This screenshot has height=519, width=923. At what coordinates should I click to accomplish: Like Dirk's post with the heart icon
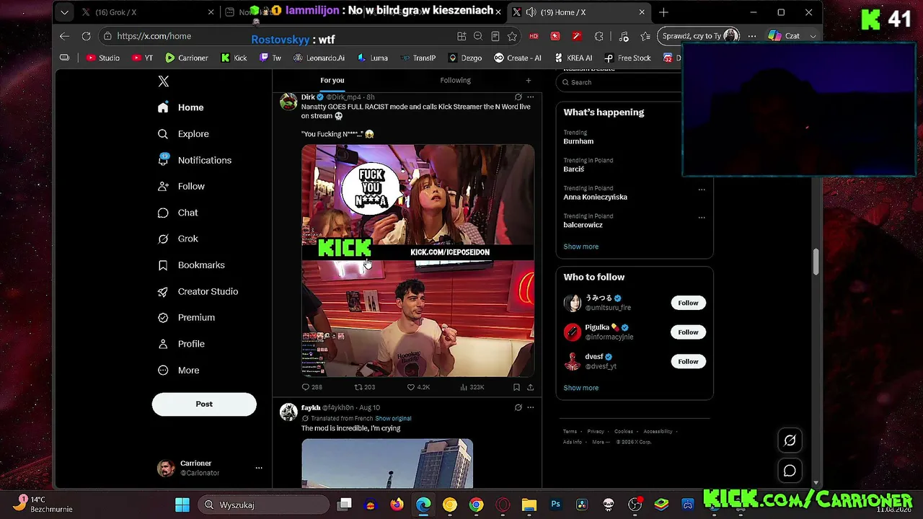click(418, 387)
